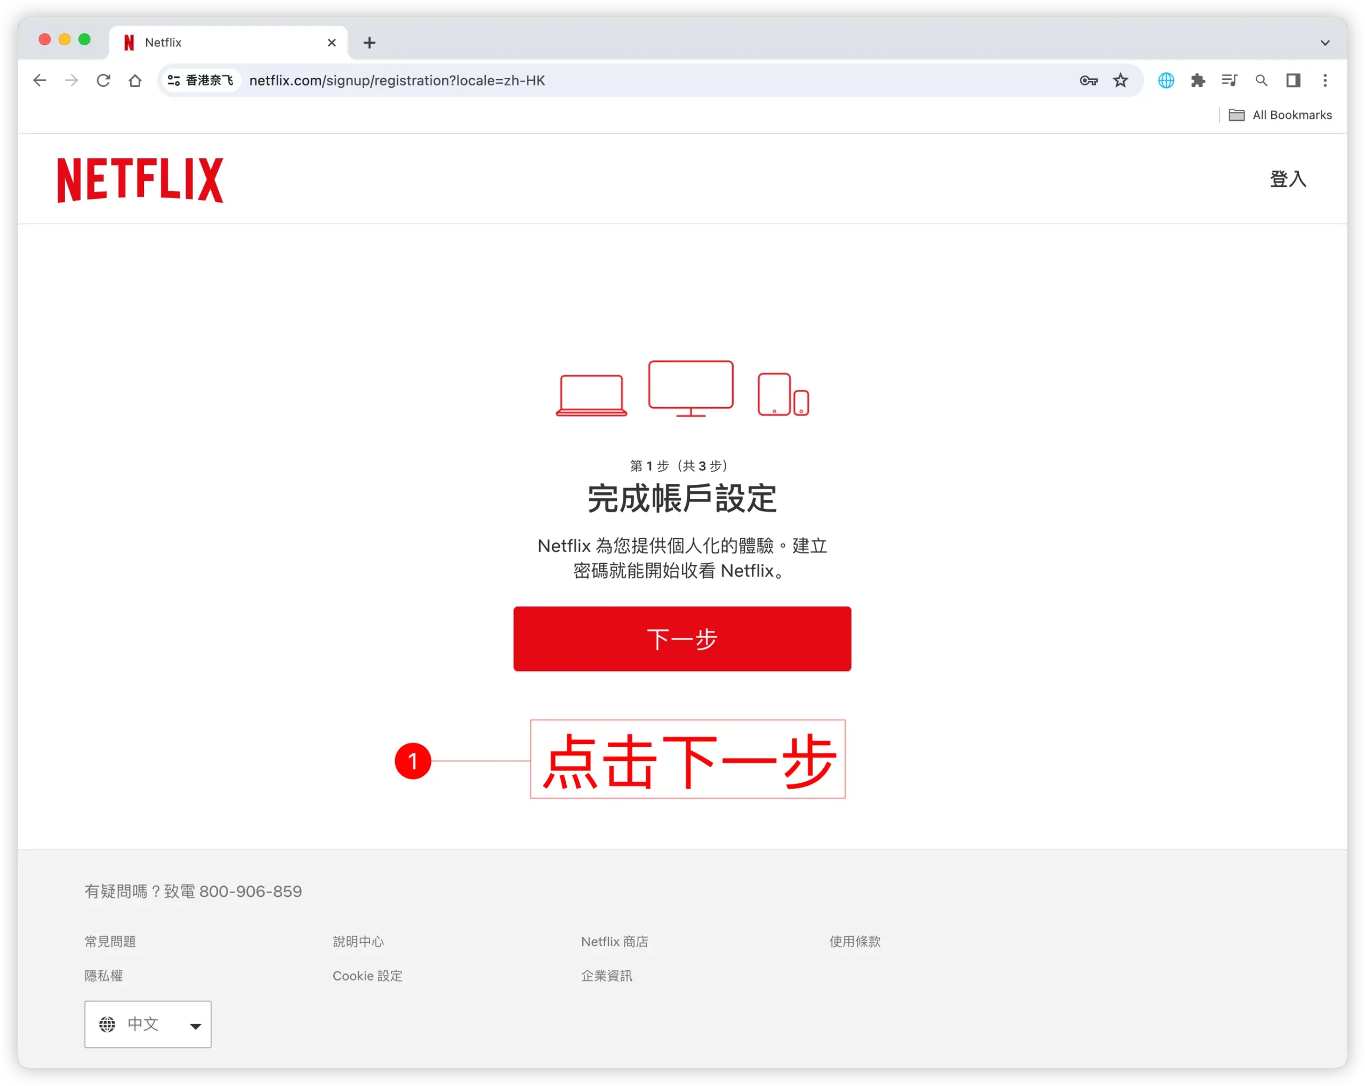Screen dimensions: 1365x1086
Task: Open 隱私權 footer link
Action: pyautogui.click(x=104, y=975)
